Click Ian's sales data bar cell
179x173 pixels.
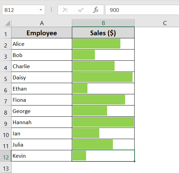(x=103, y=133)
